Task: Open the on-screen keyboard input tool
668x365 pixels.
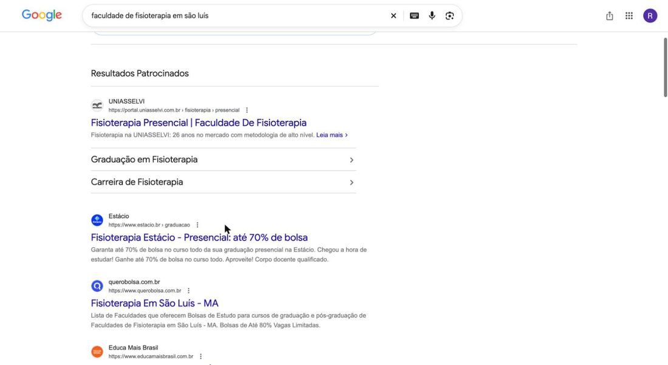Action: pyautogui.click(x=414, y=16)
